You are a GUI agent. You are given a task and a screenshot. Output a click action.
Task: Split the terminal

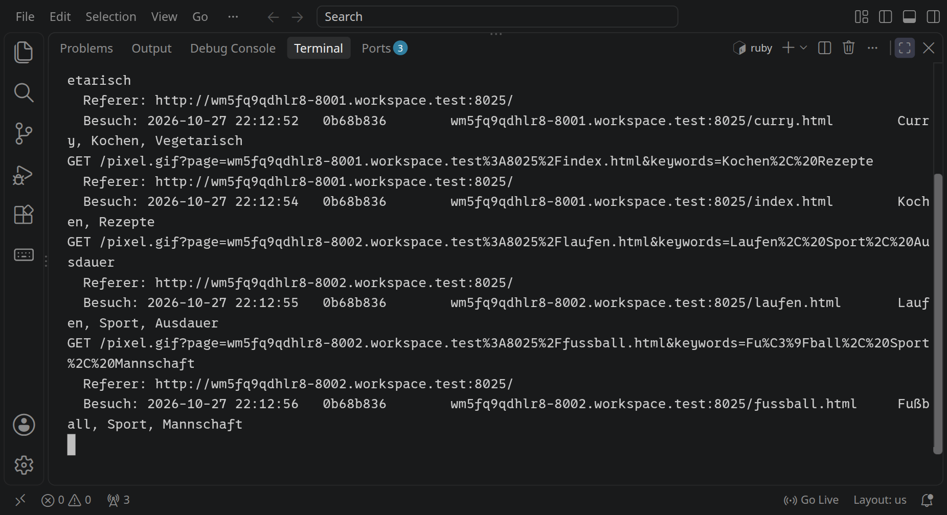point(824,48)
